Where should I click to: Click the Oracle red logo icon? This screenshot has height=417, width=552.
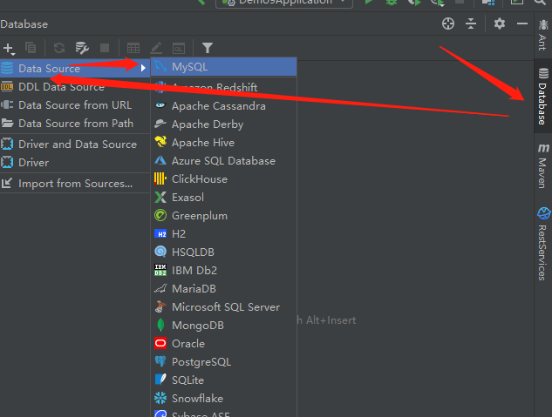[160, 343]
